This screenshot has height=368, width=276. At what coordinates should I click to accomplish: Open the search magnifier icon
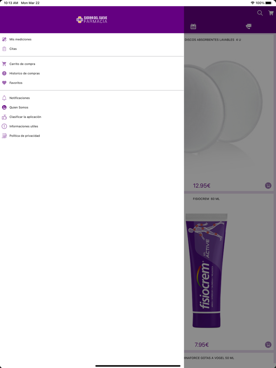260,13
